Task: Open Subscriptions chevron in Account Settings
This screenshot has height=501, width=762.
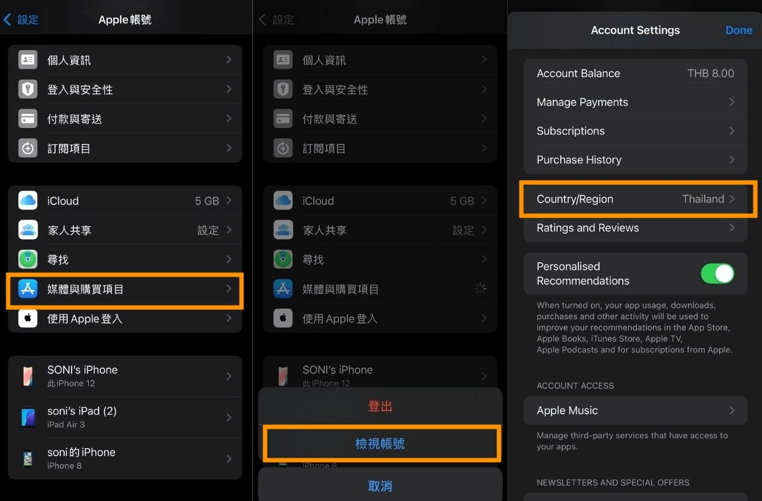Action: pyautogui.click(x=732, y=131)
